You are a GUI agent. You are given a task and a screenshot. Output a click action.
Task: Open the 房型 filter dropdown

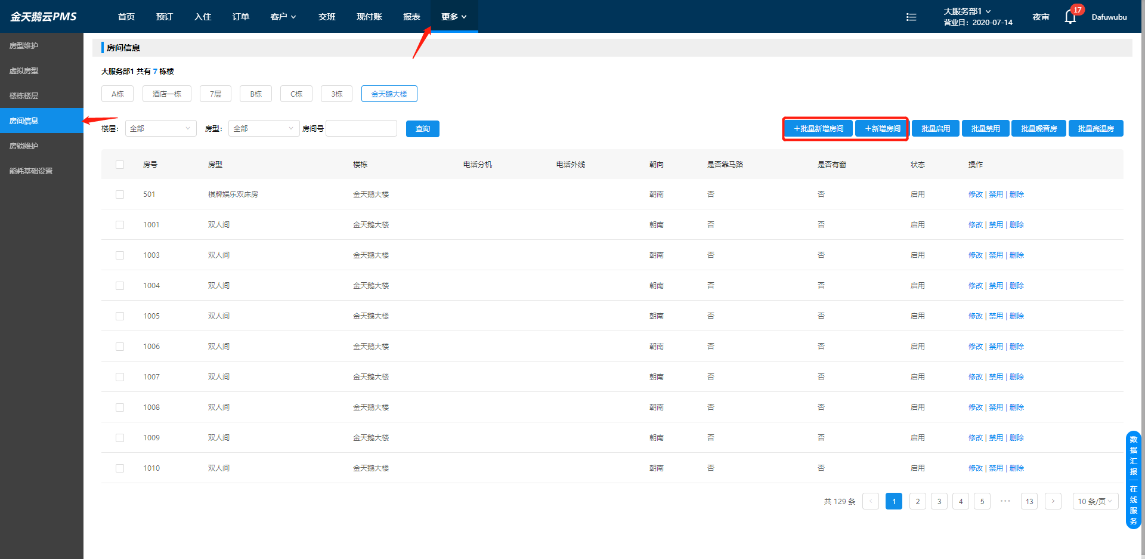pyautogui.click(x=264, y=128)
